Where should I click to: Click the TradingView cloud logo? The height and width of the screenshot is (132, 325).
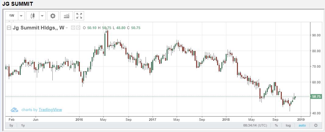click(15, 110)
